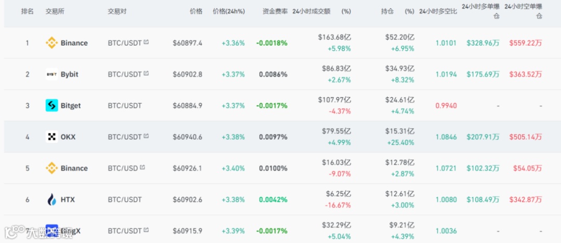Click long/short ratio 0.9940 for Bitget

tap(446, 106)
